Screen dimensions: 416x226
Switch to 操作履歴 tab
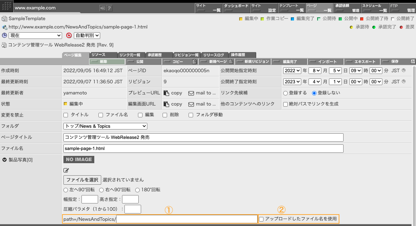coord(242,55)
